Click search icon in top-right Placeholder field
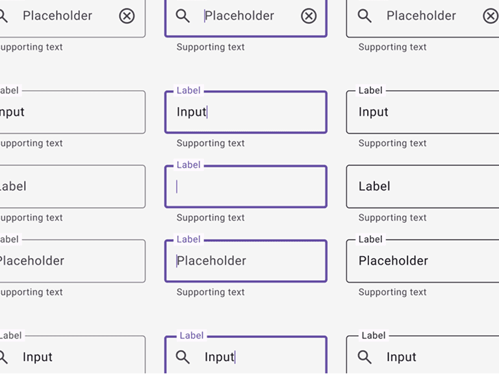Viewport: 499px width, 374px height. coord(365,16)
